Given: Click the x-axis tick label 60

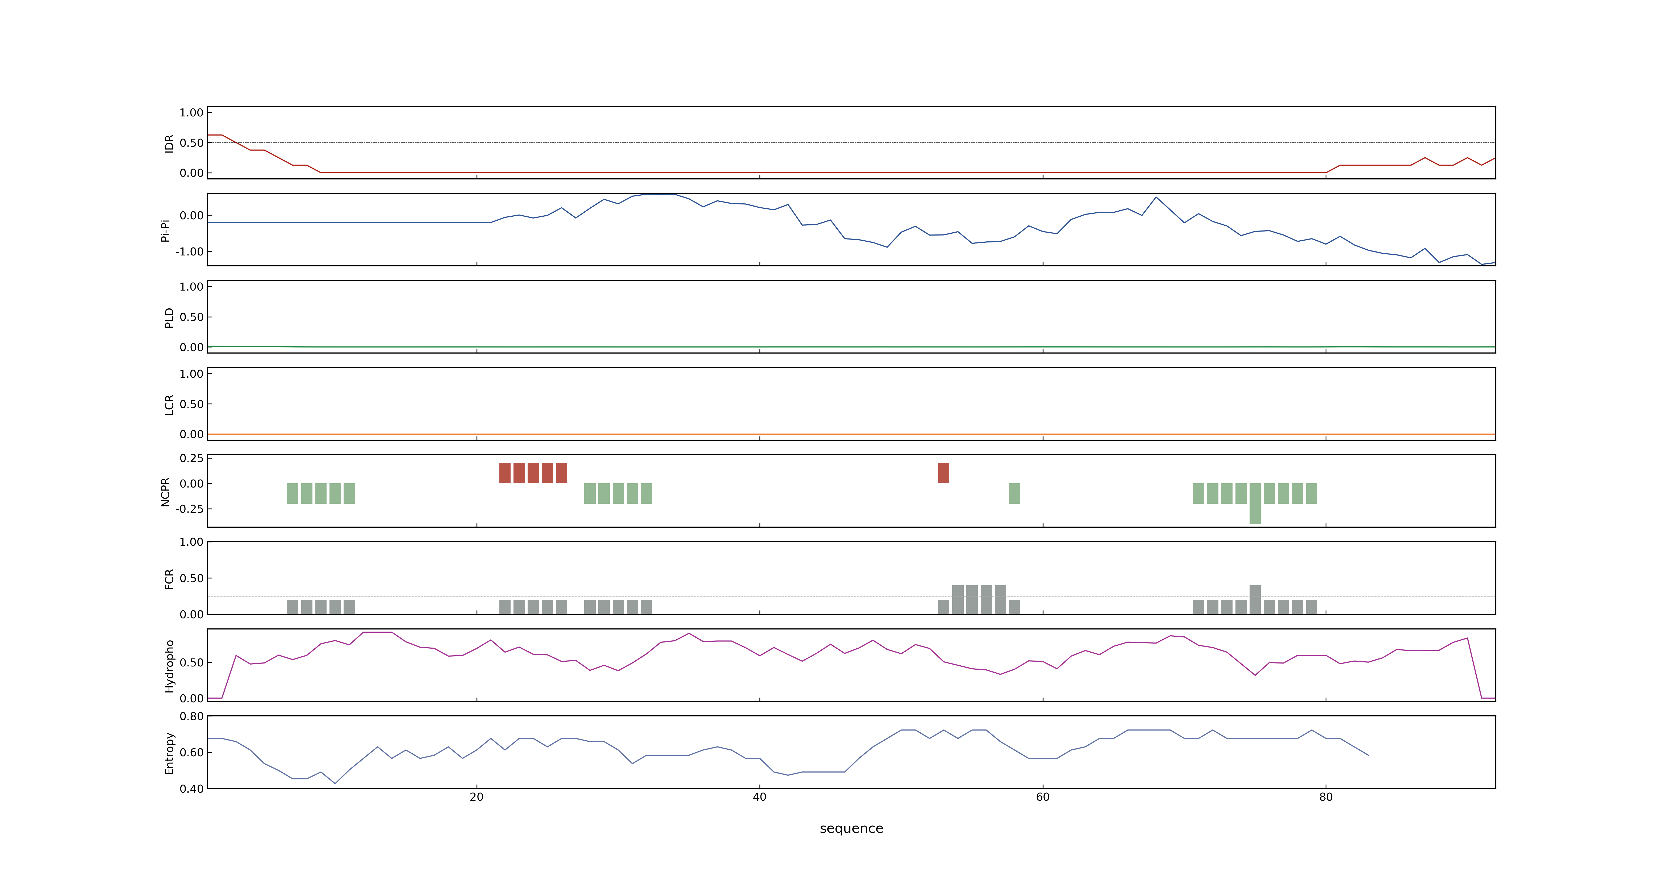Looking at the screenshot, I should coord(1043,797).
